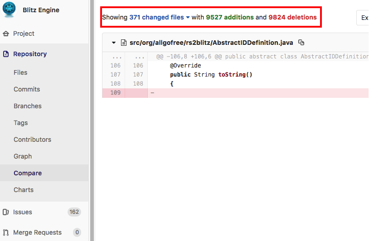Image resolution: width=369 pixels, height=241 pixels.
Task: Click the Issues icon in sidebar
Action: coord(5,212)
